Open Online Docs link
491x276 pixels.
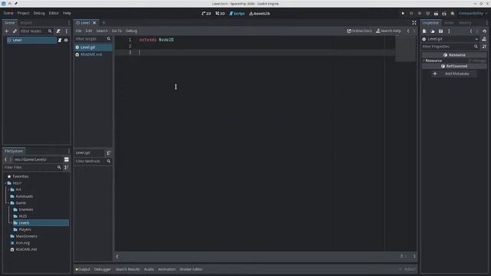pos(359,31)
